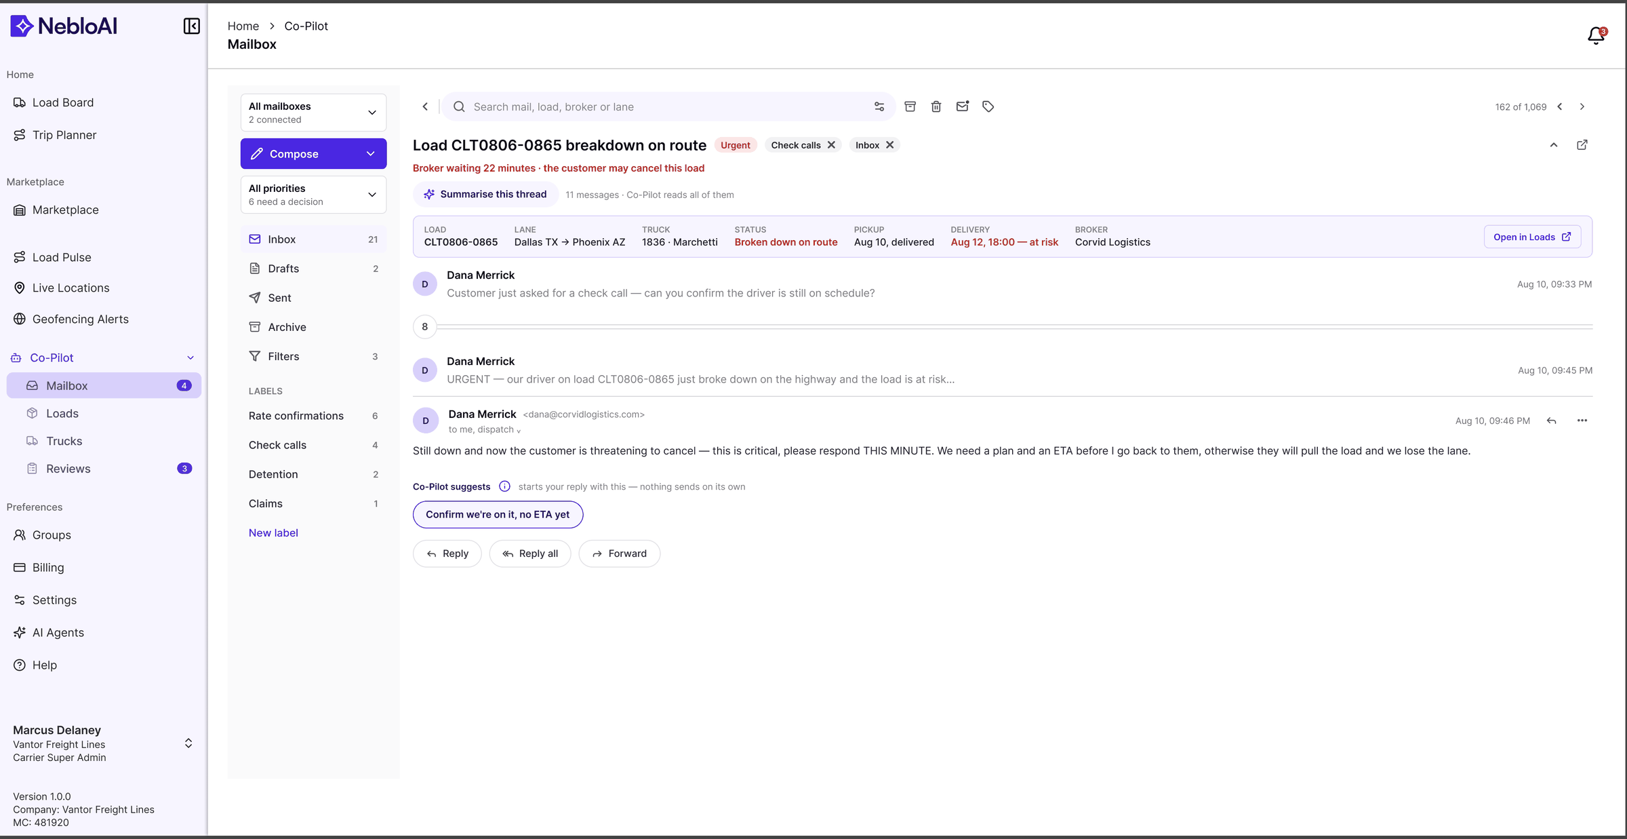Screen dimensions: 1627x839
Task: Click the Forward button
Action: (619, 553)
